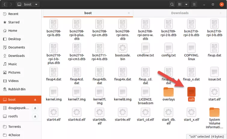Click the start4cd.elf file name
The width and height of the screenshot is (227, 139).
(x=77, y=120)
